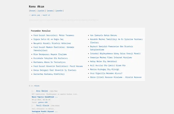Click the 'giris yap' login link
The image size is (174, 114).
(36, 15)
